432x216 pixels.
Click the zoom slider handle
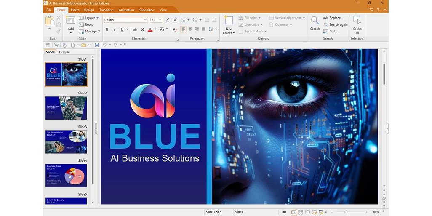pos(346,212)
